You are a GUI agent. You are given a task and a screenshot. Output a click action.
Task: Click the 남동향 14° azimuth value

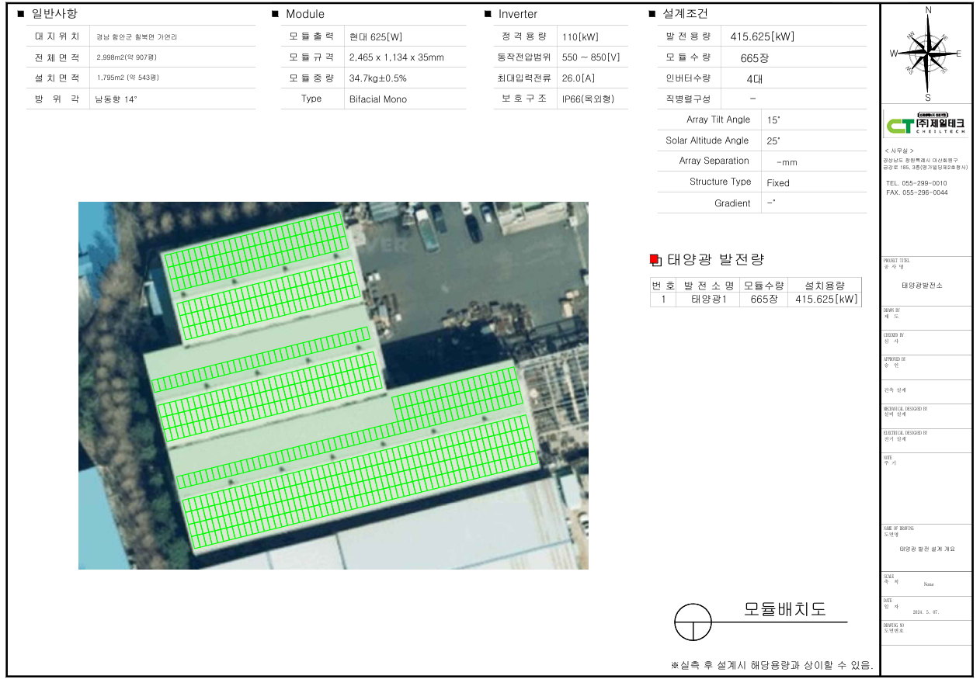click(116, 99)
